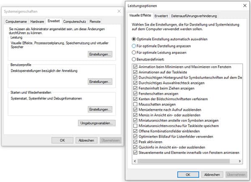Switch to the Computername tab
The image size is (251, 182).
(x=17, y=21)
